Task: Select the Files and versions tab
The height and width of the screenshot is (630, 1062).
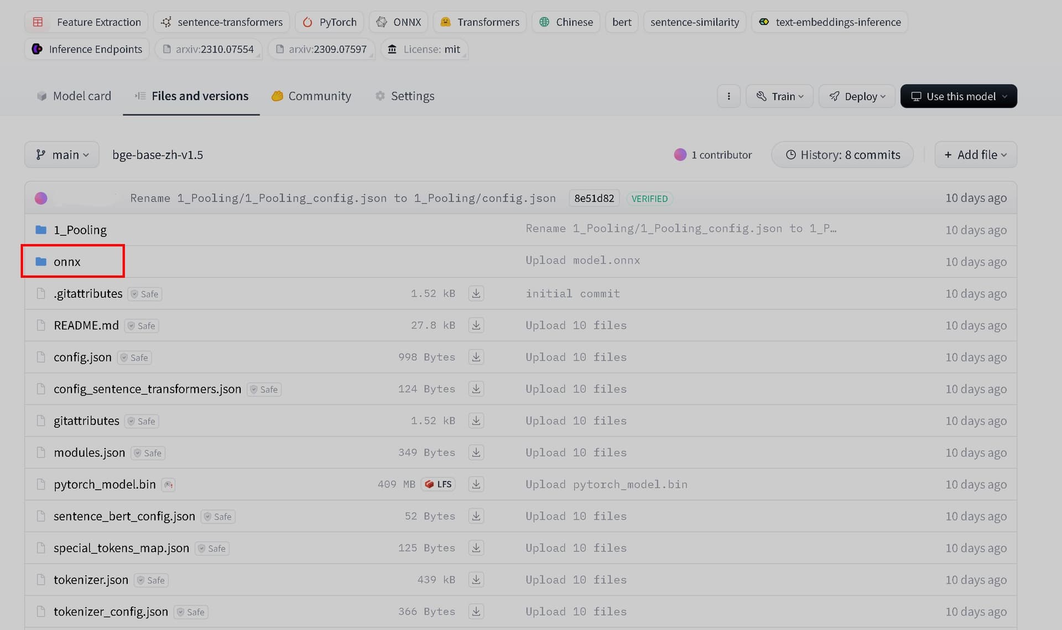Action: (x=191, y=96)
